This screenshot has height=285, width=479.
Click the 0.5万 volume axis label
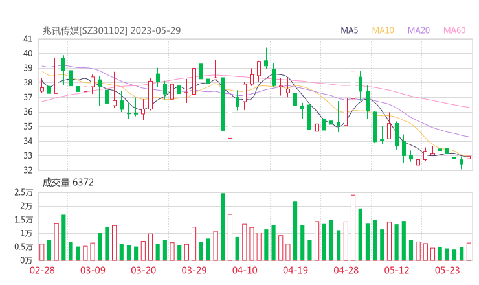(23, 247)
